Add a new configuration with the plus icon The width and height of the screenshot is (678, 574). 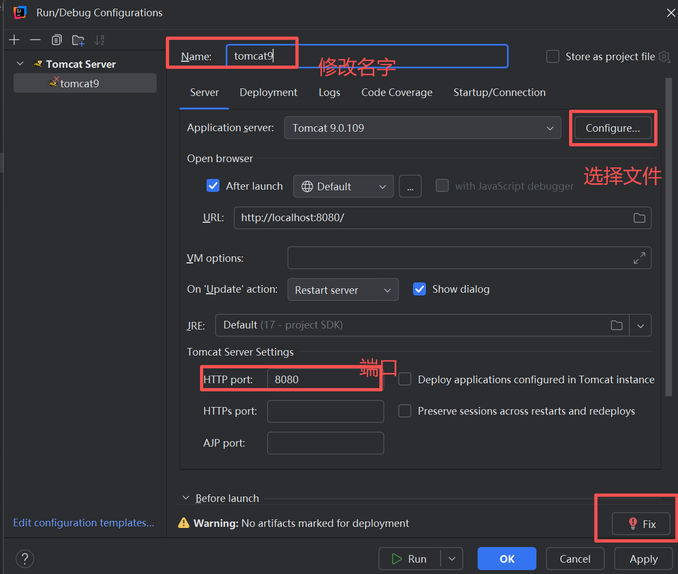coord(15,40)
